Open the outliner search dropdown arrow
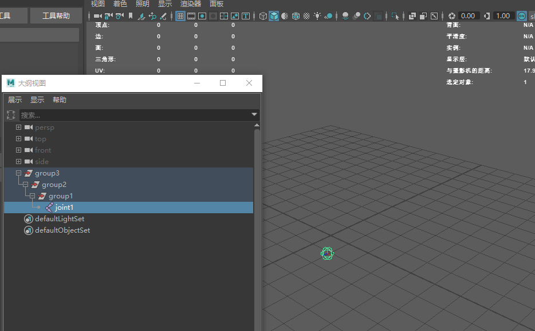 (254, 114)
